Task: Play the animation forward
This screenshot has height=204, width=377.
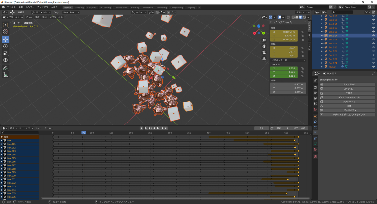Action: click(x=158, y=128)
